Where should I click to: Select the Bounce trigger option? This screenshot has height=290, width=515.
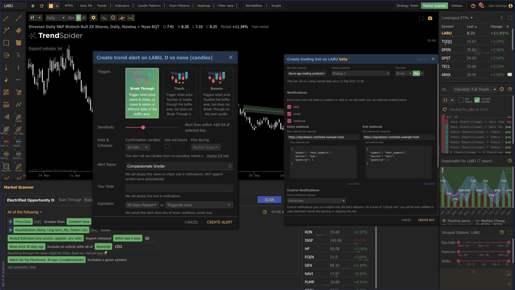[216, 93]
